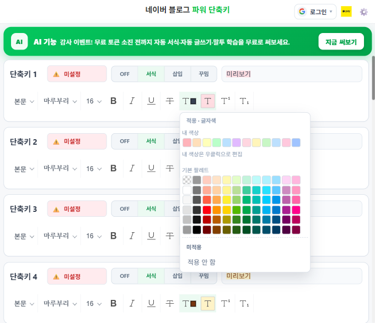Viewport: 375px width, 323px height.
Task: Open 마루부리 font dropdown in 단축키 2
Action: click(x=60, y=169)
